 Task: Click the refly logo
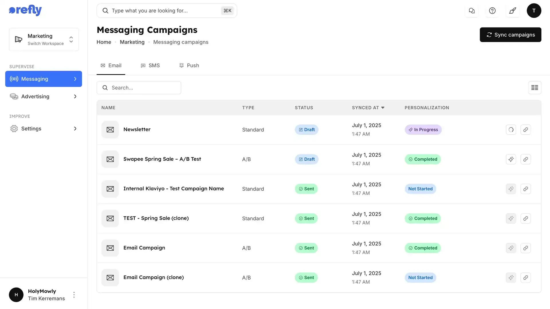click(x=25, y=10)
